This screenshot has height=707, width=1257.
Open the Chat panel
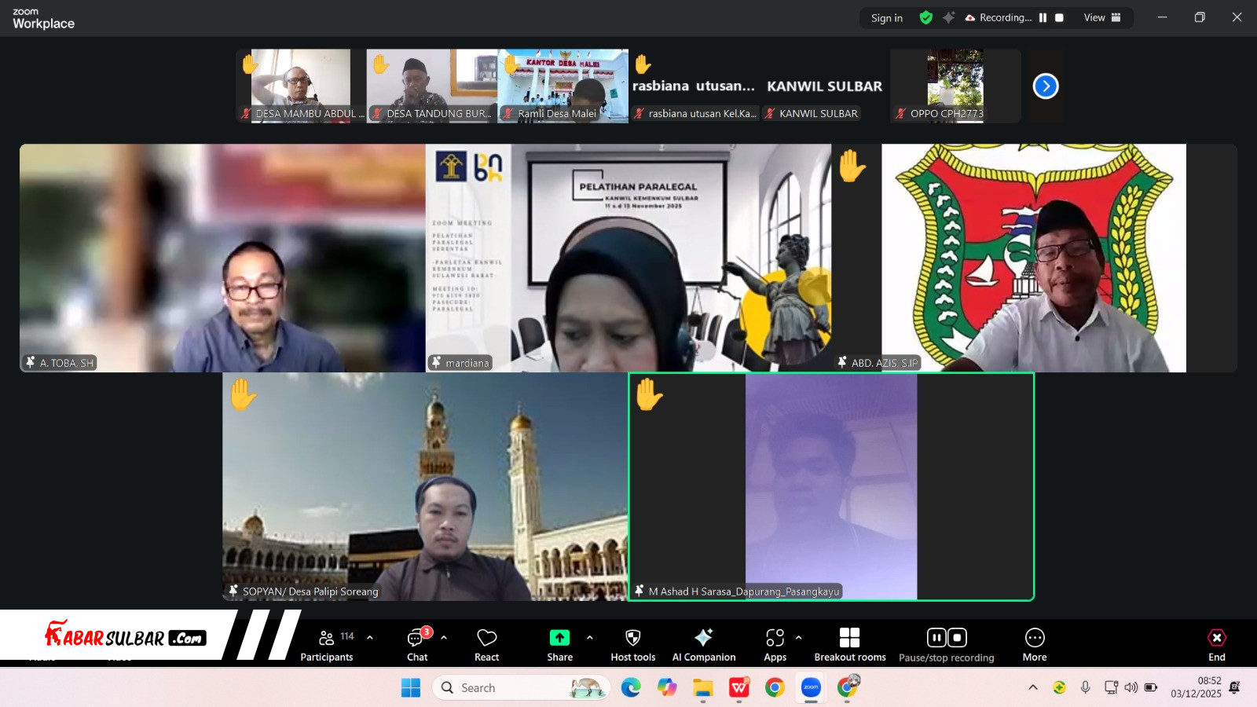point(417,645)
